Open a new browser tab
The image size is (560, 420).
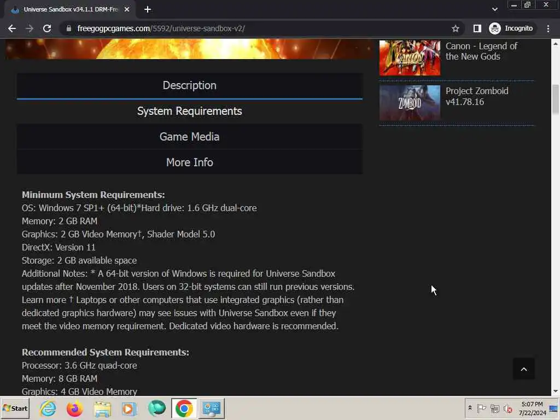[148, 10]
